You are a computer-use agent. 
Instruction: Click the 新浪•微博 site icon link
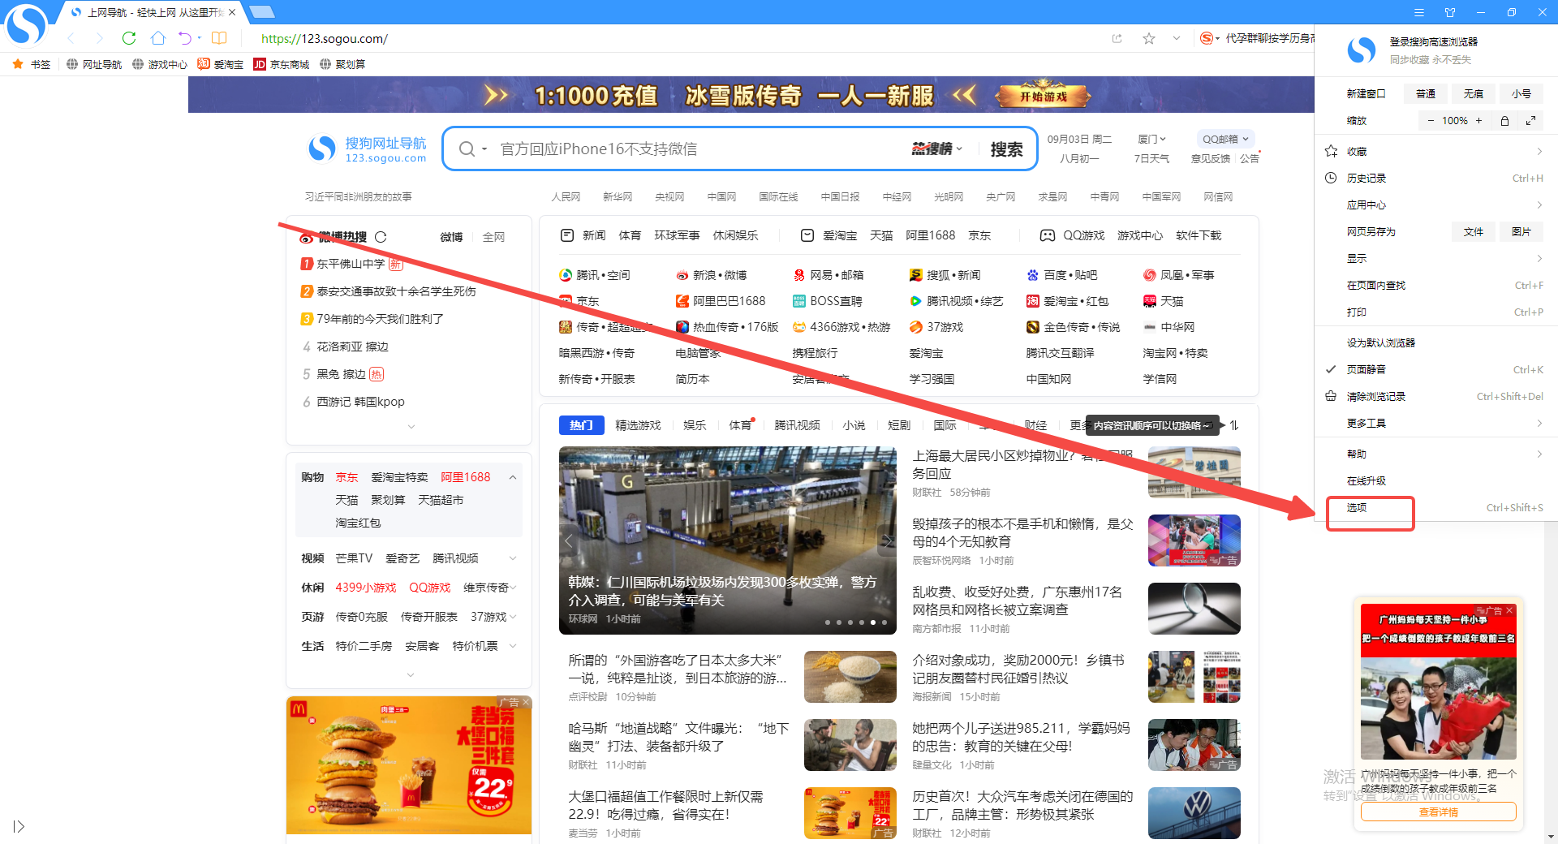click(712, 275)
